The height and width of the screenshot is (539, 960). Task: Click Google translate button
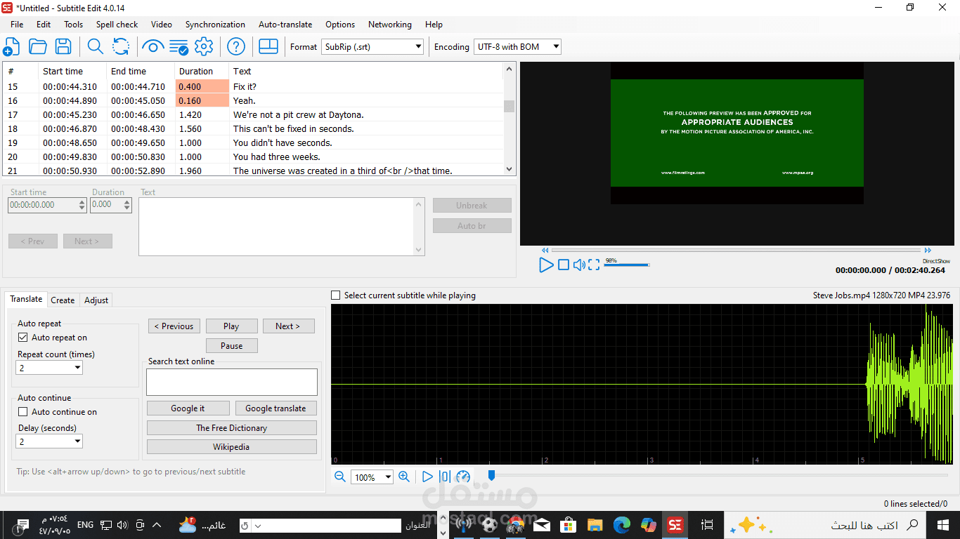coord(275,408)
